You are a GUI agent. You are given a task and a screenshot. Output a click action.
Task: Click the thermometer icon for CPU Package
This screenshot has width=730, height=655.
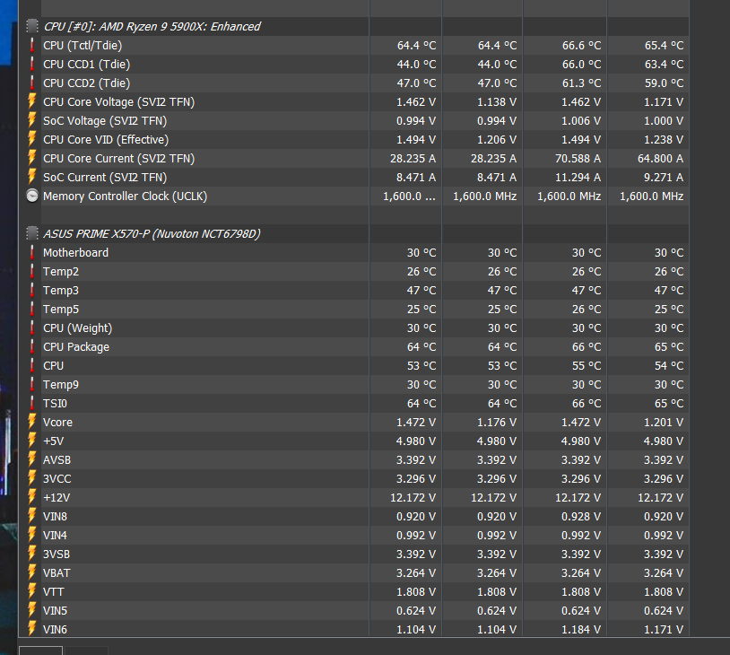pos(32,346)
